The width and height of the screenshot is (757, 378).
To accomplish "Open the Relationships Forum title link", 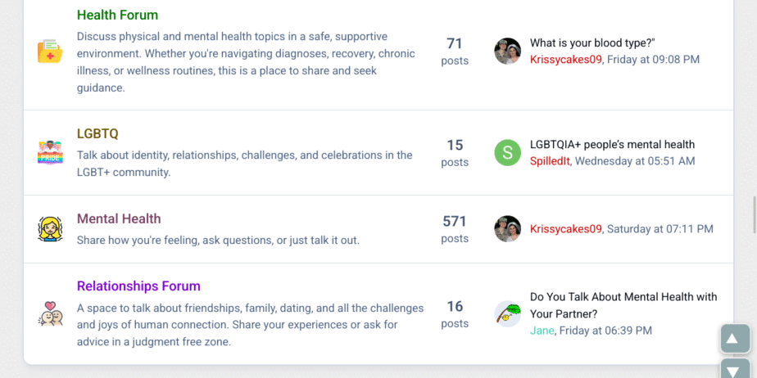I will (x=138, y=286).
